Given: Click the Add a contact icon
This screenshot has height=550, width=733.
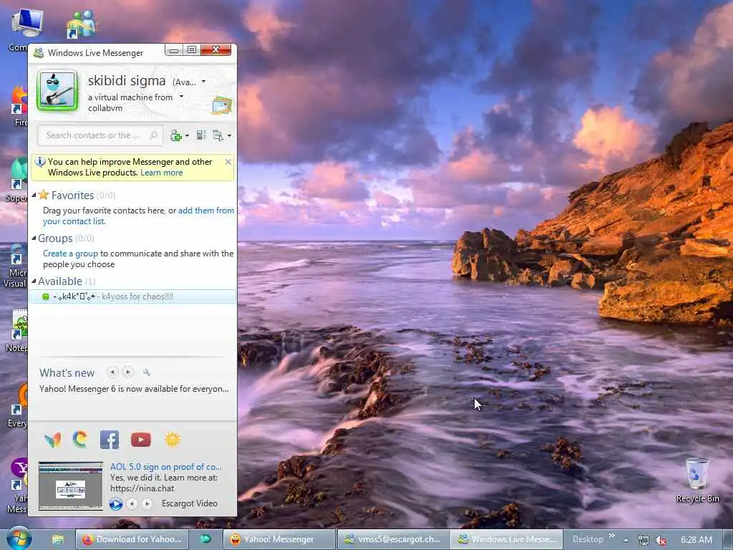Looking at the screenshot, I should tap(176, 135).
